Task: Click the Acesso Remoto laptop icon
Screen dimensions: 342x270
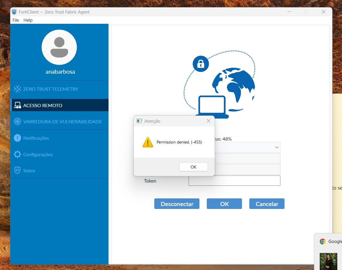Action: coord(17,105)
